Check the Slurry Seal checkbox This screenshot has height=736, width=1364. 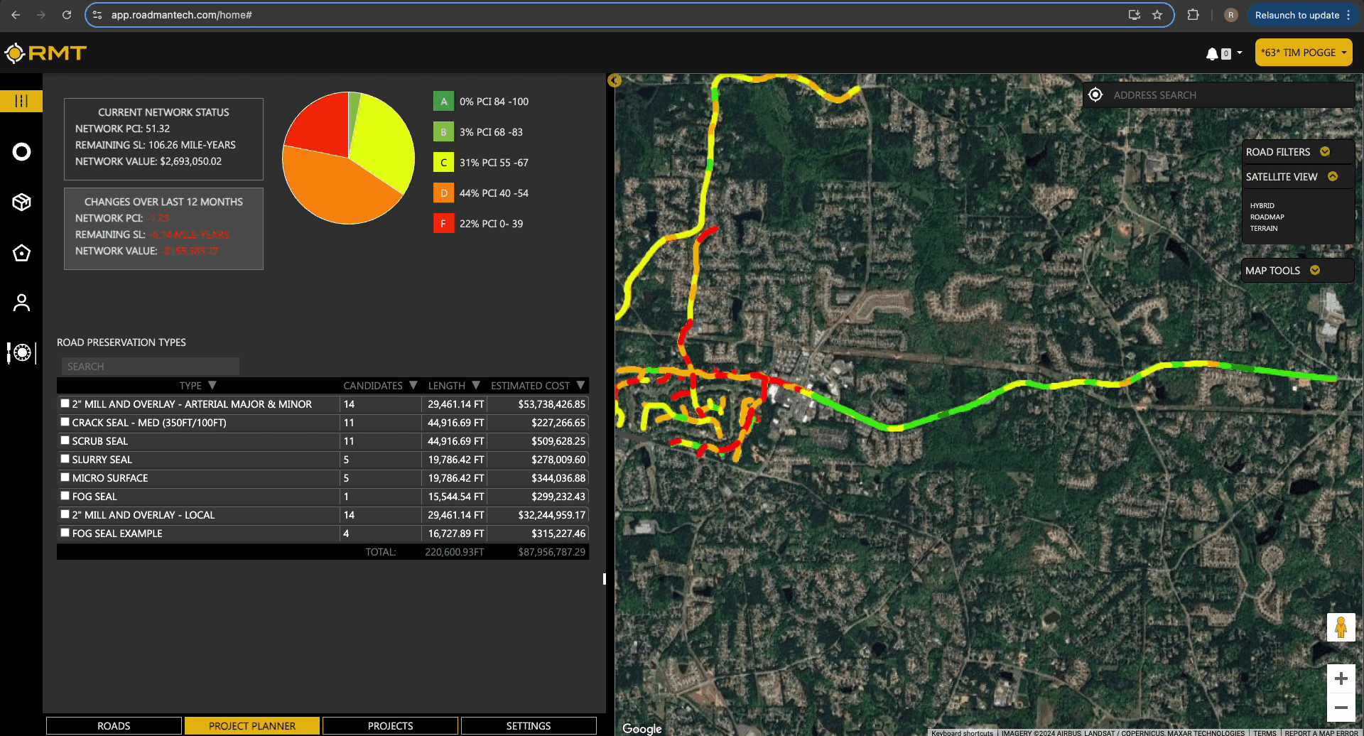point(65,459)
